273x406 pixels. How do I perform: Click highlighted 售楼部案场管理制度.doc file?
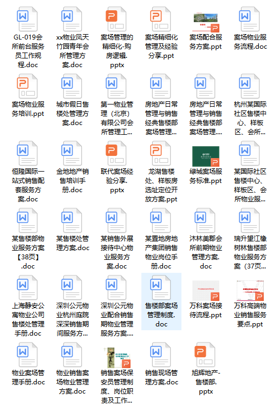coord(161,302)
